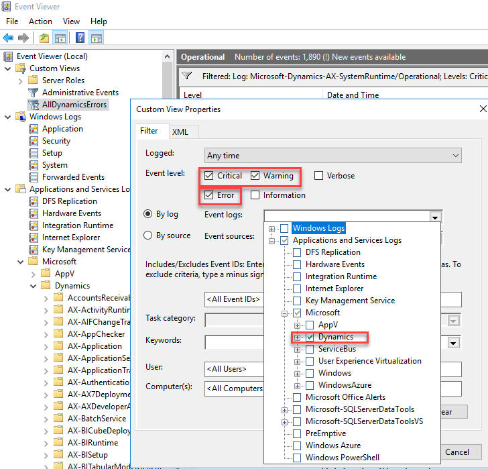This screenshot has height=469, width=488.
Task: Enable the Information event level checkbox
Action: [255, 195]
